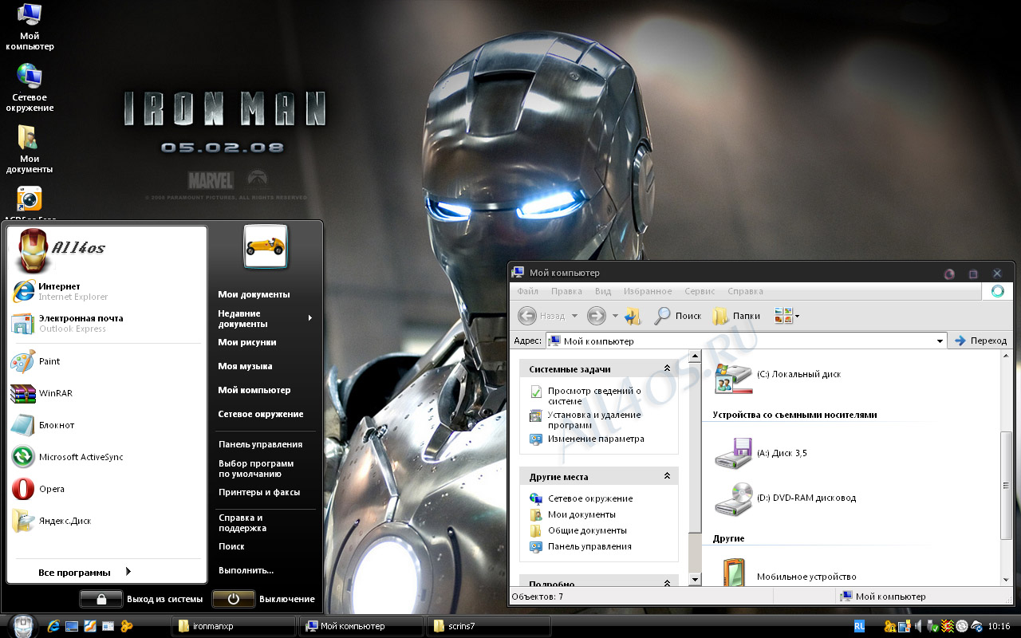The height and width of the screenshot is (638, 1021).
Task: Select the (A:) Диск 3,5 floppy drive
Action: tap(761, 453)
